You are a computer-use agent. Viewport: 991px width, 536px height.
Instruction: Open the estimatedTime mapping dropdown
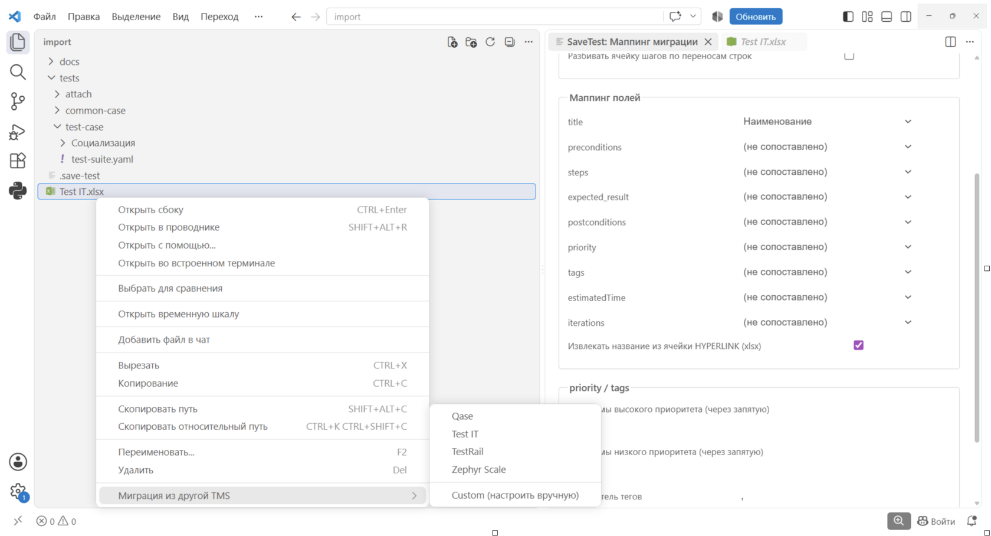coord(827,297)
